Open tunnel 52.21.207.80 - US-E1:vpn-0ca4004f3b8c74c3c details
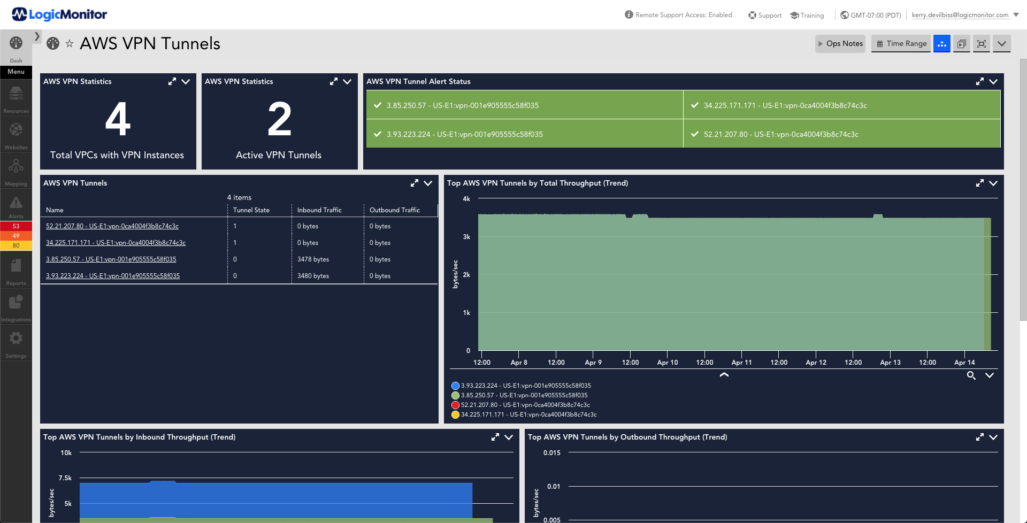 coord(112,226)
